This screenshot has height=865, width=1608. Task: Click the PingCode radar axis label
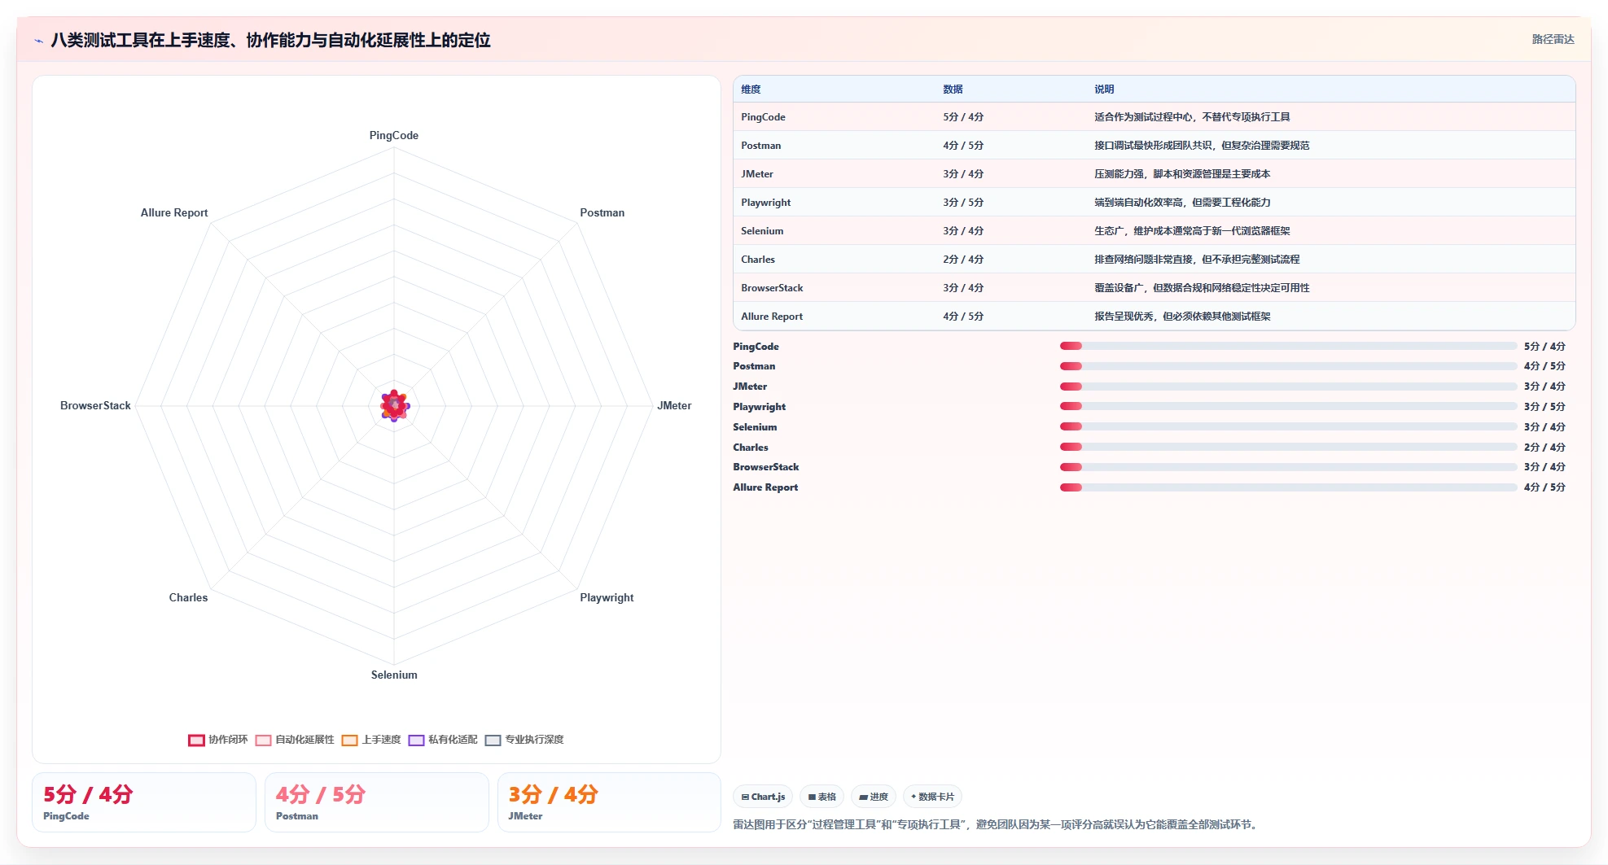point(394,135)
